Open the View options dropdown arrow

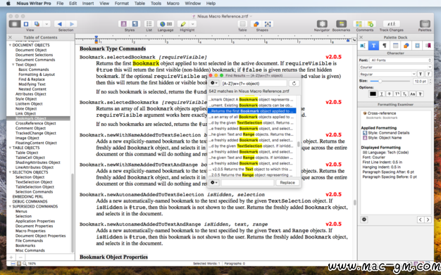(46, 24)
